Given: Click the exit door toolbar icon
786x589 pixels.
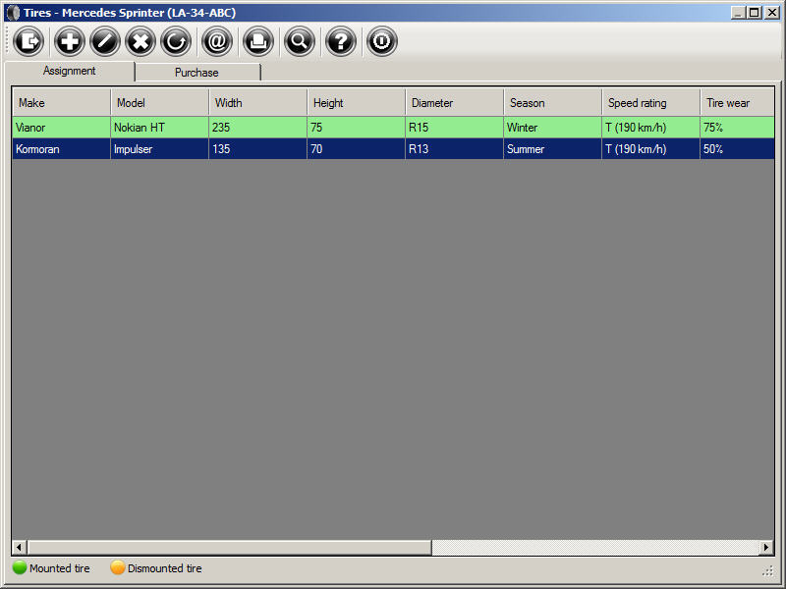Looking at the screenshot, I should [29, 41].
